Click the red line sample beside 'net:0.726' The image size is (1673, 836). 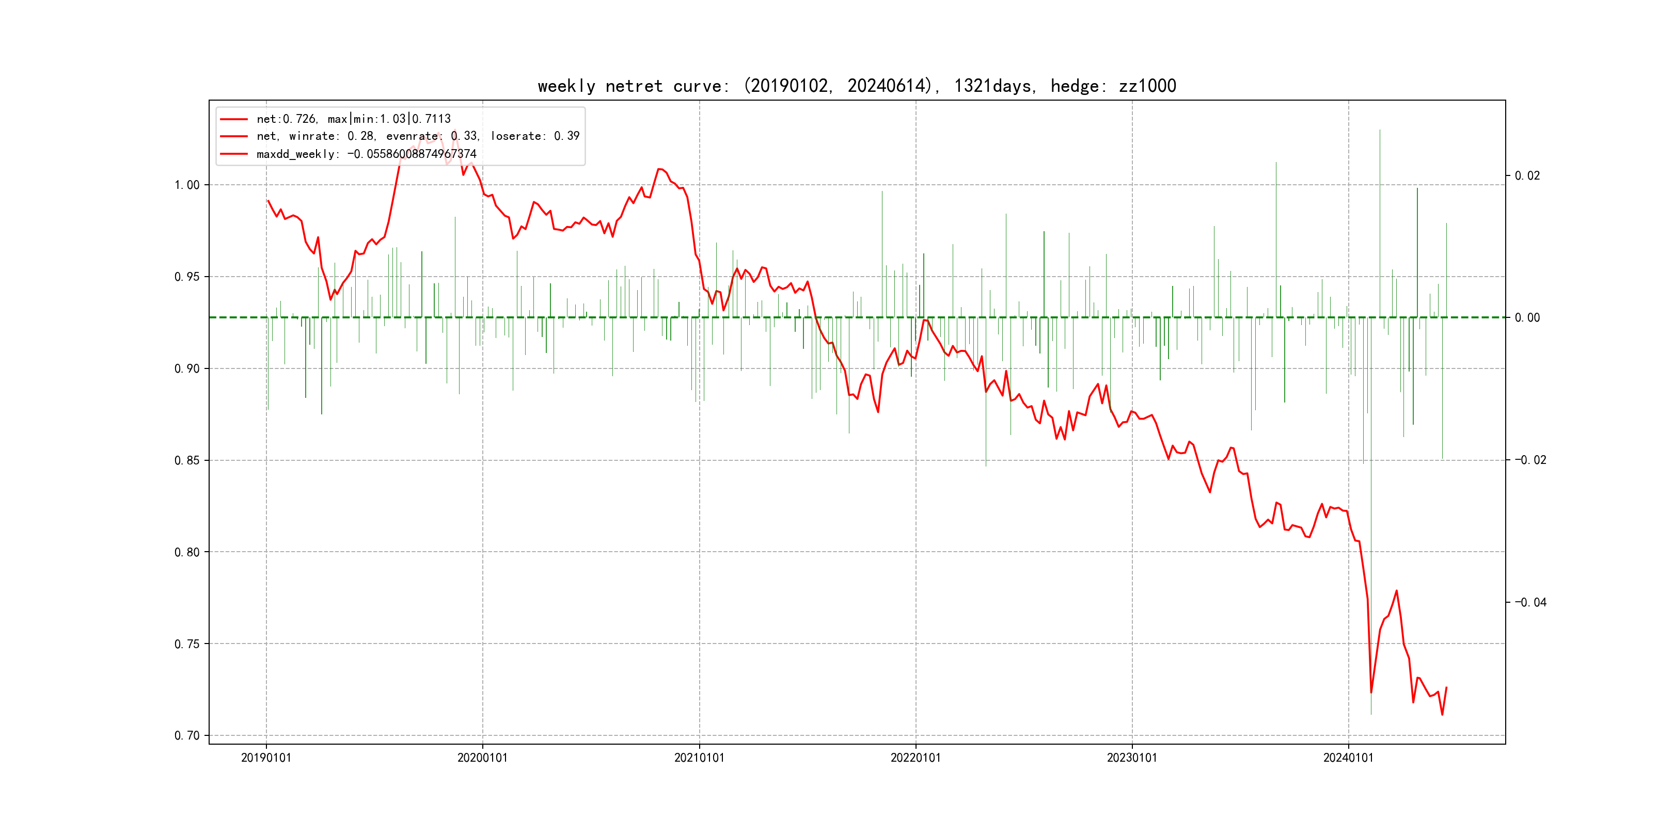pyautogui.click(x=234, y=119)
